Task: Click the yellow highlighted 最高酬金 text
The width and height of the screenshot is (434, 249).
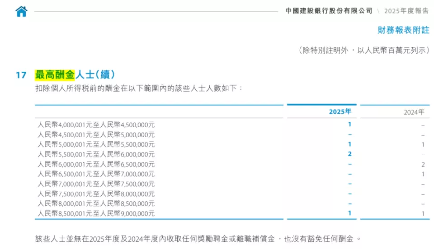Action: click(x=55, y=74)
